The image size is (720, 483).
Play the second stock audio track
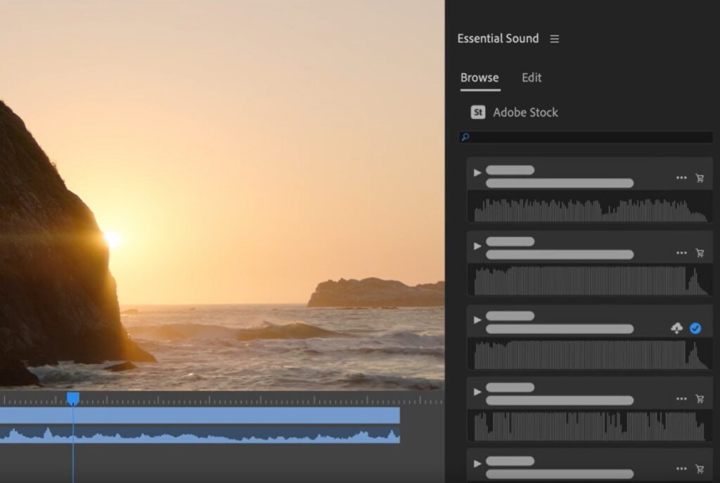click(x=478, y=245)
